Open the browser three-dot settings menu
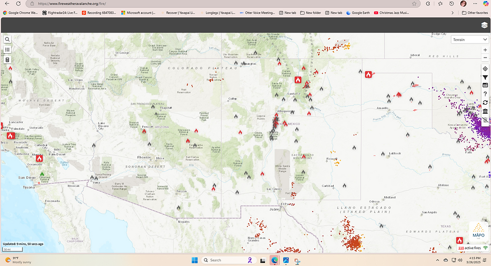This screenshot has height=266, width=491. (x=475, y=4)
